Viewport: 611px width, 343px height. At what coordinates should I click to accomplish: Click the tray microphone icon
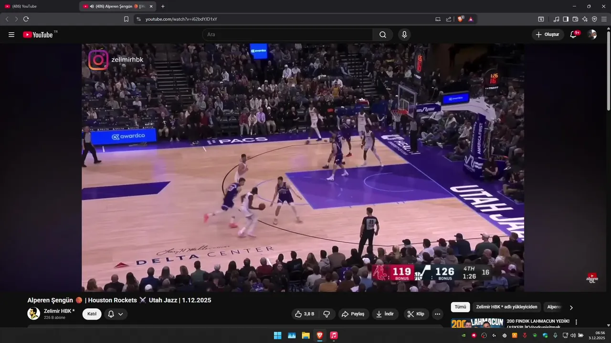(555, 335)
